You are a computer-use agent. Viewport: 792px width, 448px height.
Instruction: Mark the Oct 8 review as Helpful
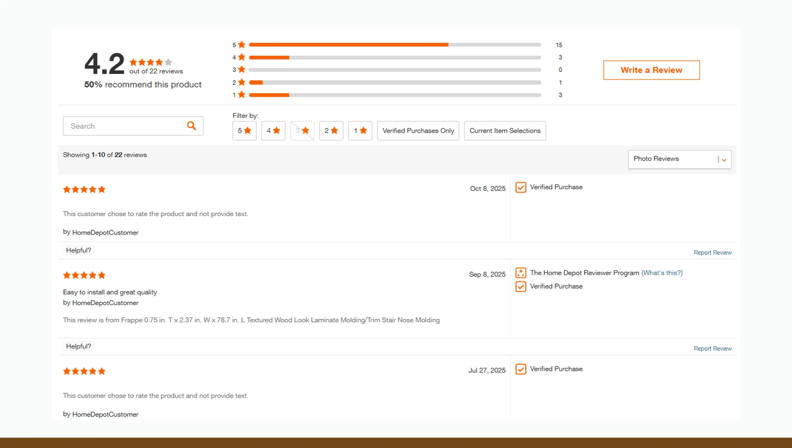tap(78, 250)
